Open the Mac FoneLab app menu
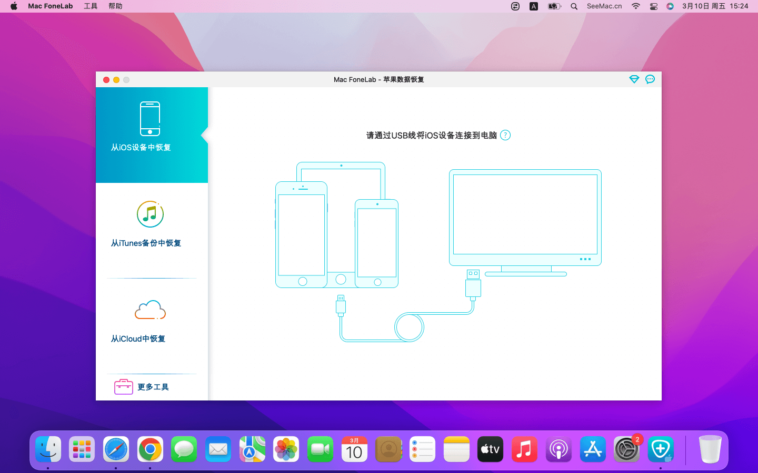This screenshot has height=473, width=758. [x=50, y=6]
